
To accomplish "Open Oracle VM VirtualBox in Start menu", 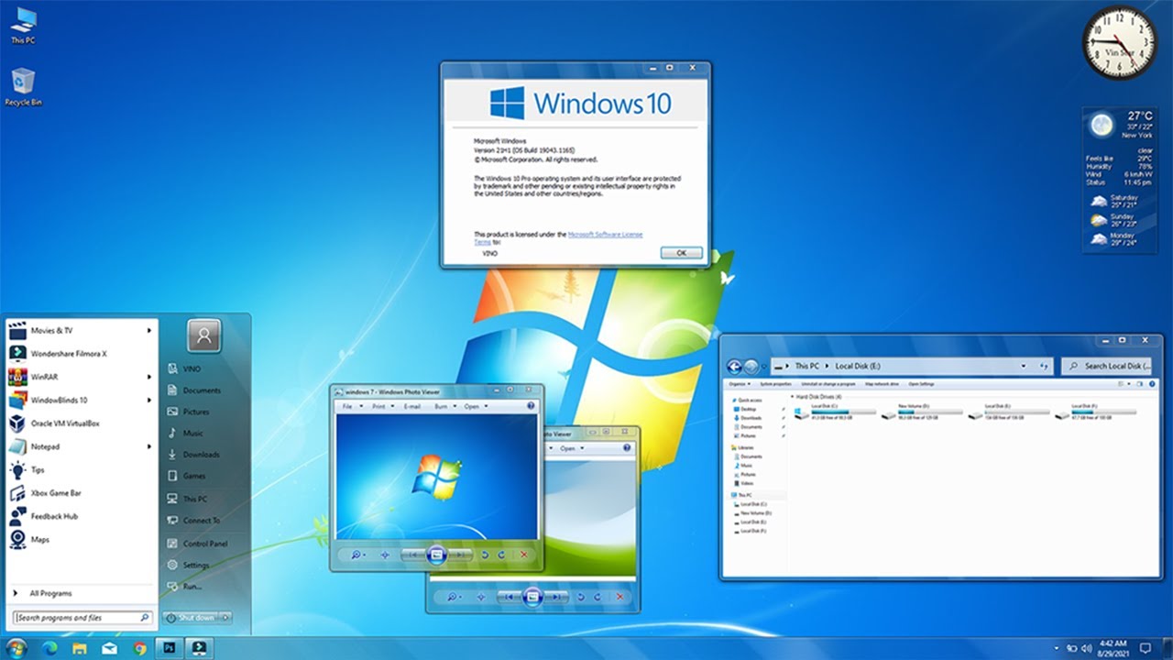I will (82, 423).
